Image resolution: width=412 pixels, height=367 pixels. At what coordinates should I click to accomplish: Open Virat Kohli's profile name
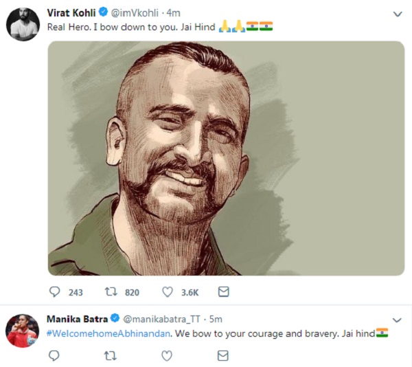click(x=71, y=13)
